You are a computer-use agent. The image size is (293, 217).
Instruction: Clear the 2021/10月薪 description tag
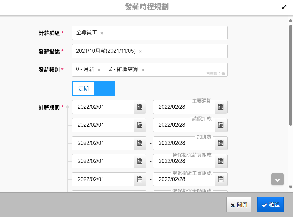click(x=140, y=51)
